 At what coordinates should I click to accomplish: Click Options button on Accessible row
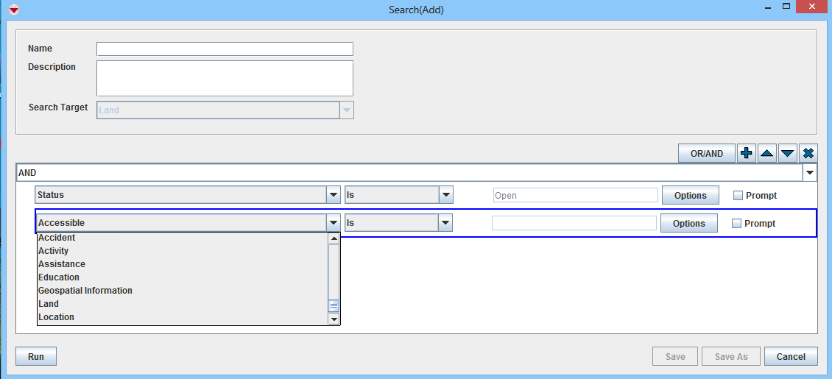[x=688, y=224]
